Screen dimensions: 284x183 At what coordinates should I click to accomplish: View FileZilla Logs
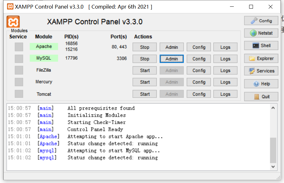tap(225, 70)
